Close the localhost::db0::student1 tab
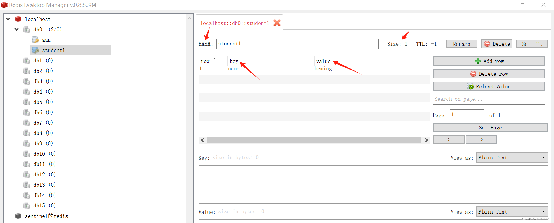Image resolution: width=554 pixels, height=223 pixels. (277, 23)
